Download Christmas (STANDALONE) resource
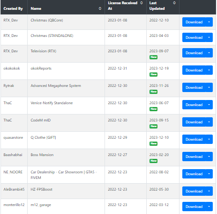This screenshot has width=217, height=214. point(194,37)
